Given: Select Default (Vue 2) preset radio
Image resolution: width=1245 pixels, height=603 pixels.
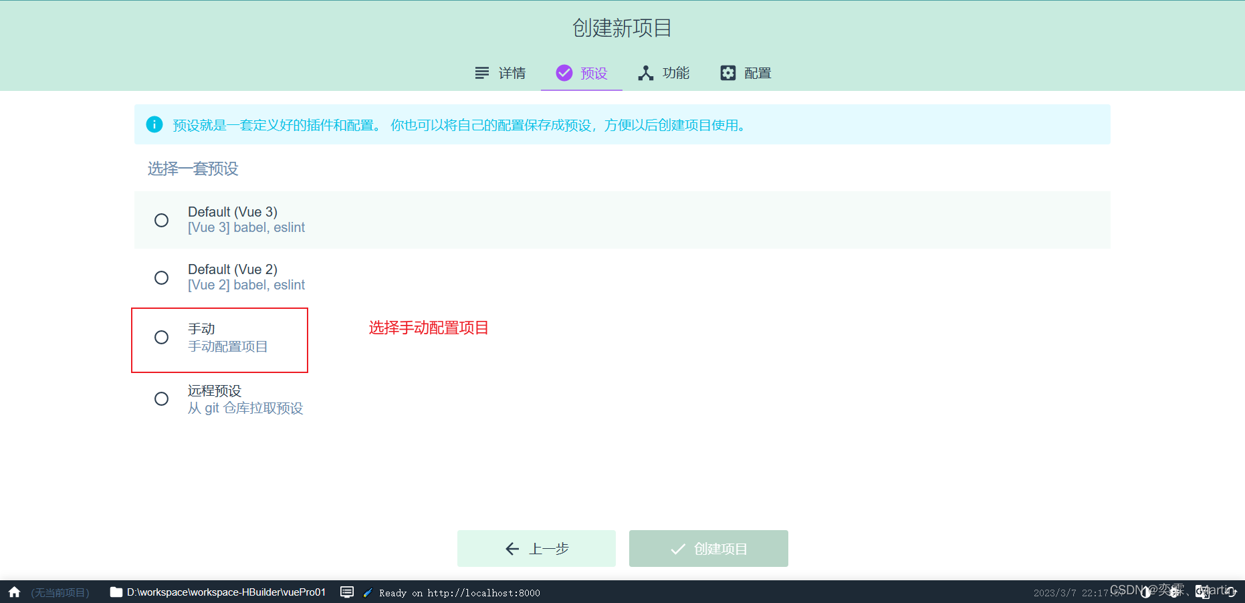Looking at the screenshot, I should (161, 277).
